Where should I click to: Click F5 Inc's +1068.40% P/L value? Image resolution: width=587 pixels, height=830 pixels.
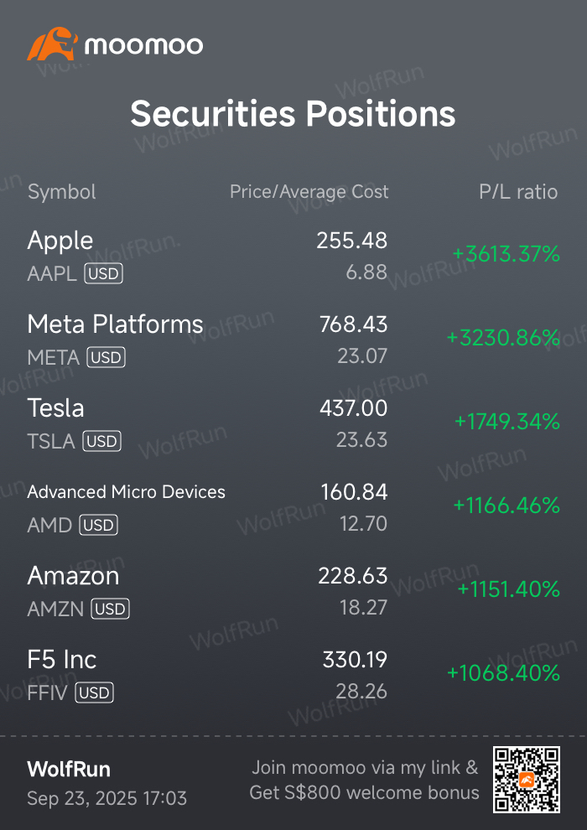tap(503, 673)
